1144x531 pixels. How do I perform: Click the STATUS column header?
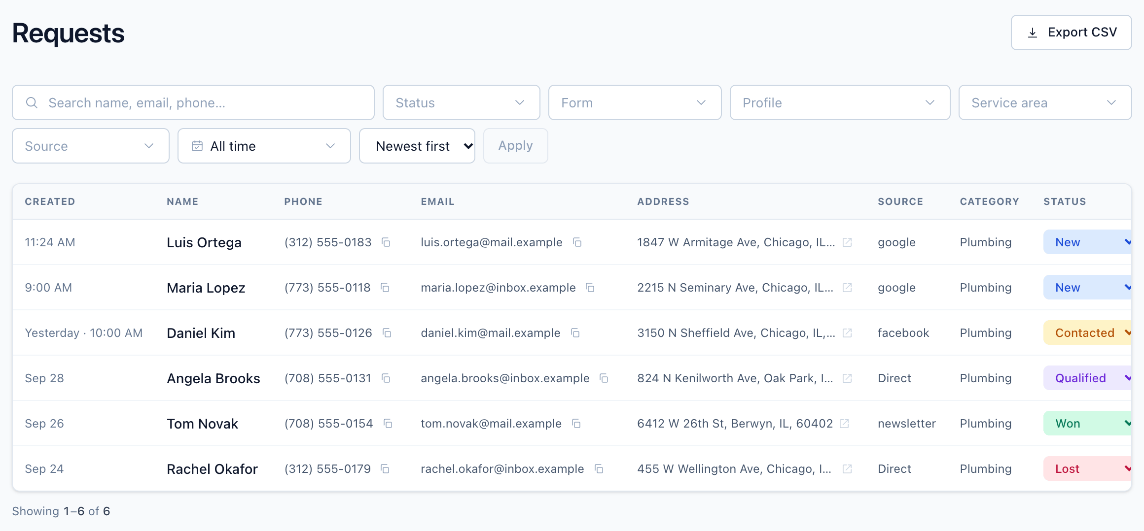click(x=1065, y=201)
